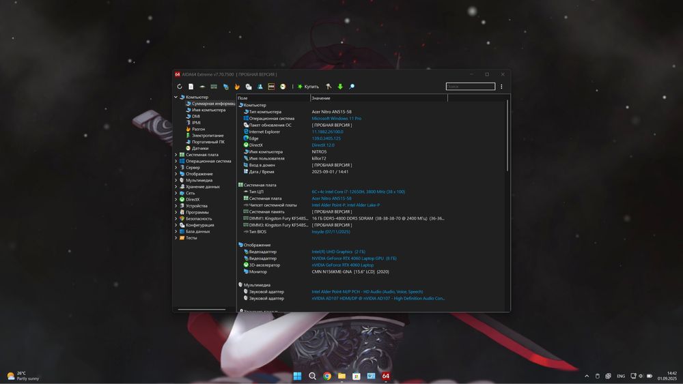Click the Intel Alder Point-P chipset link

click(346, 205)
